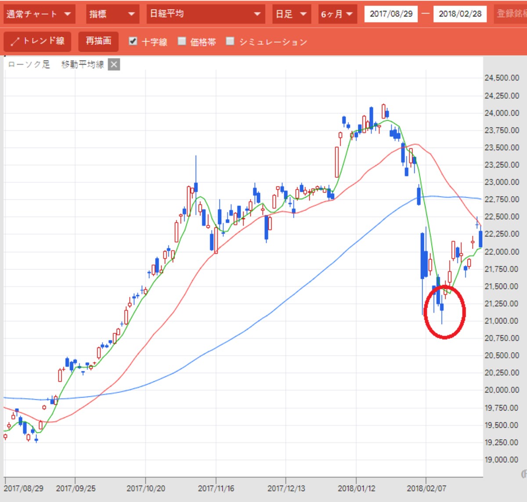Viewport: 527px width, 502px height.
Task: Open the 日足 timeframe dropdown
Action: click(x=291, y=14)
